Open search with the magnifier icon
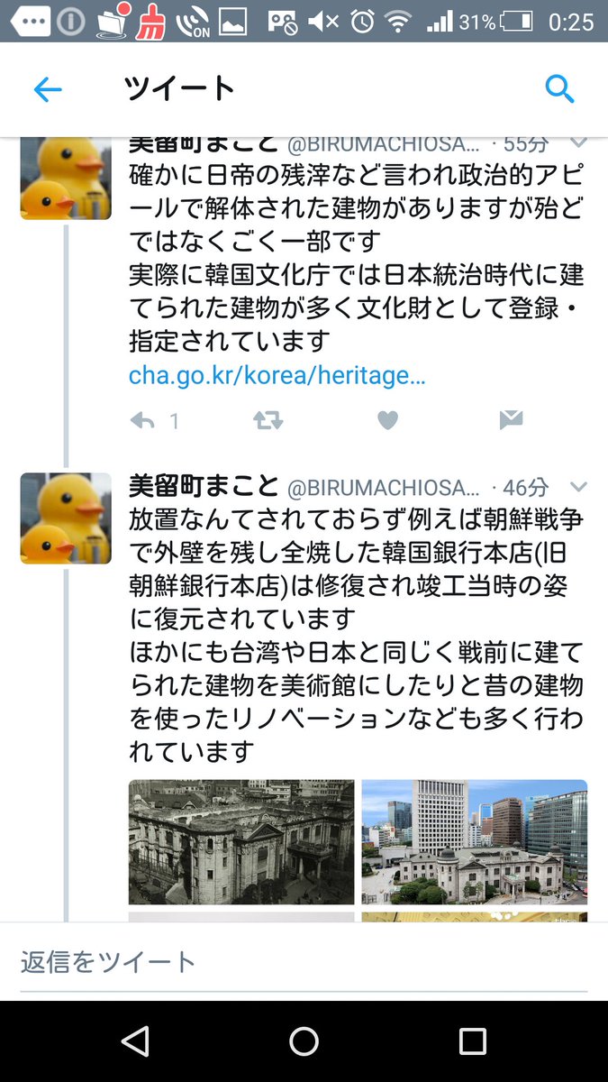This screenshot has width=608, height=1082. pos(559,89)
